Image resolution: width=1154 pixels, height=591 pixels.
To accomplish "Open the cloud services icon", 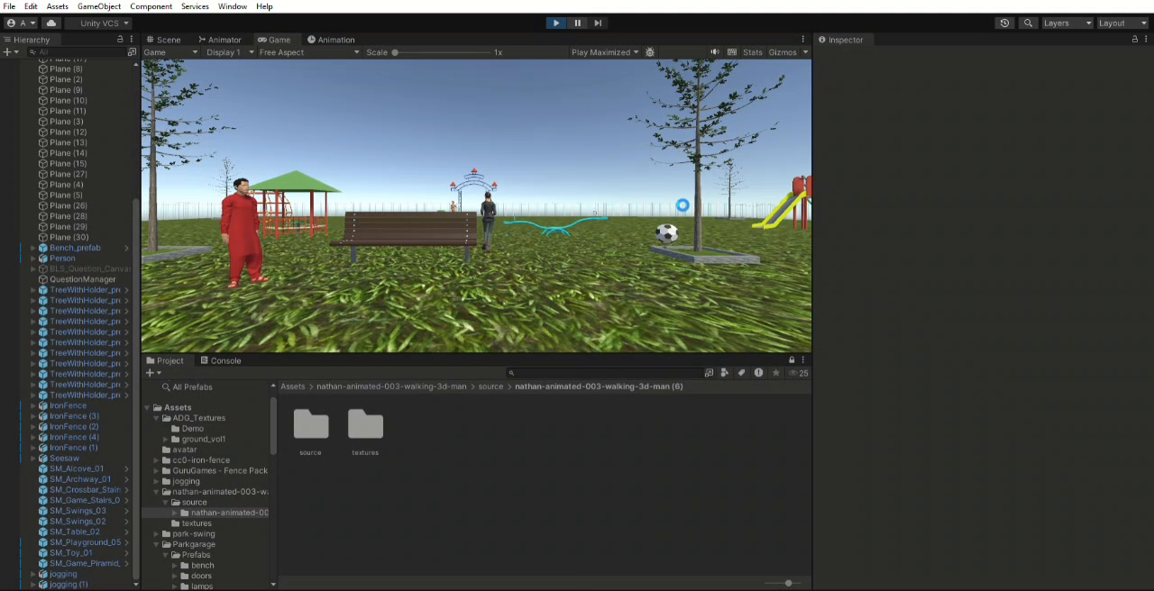I will pyautogui.click(x=51, y=23).
